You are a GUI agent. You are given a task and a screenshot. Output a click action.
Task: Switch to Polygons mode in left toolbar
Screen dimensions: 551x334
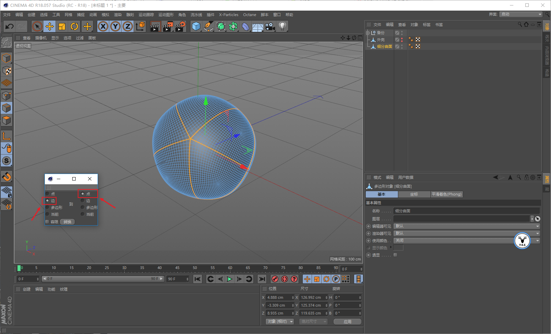(x=7, y=120)
